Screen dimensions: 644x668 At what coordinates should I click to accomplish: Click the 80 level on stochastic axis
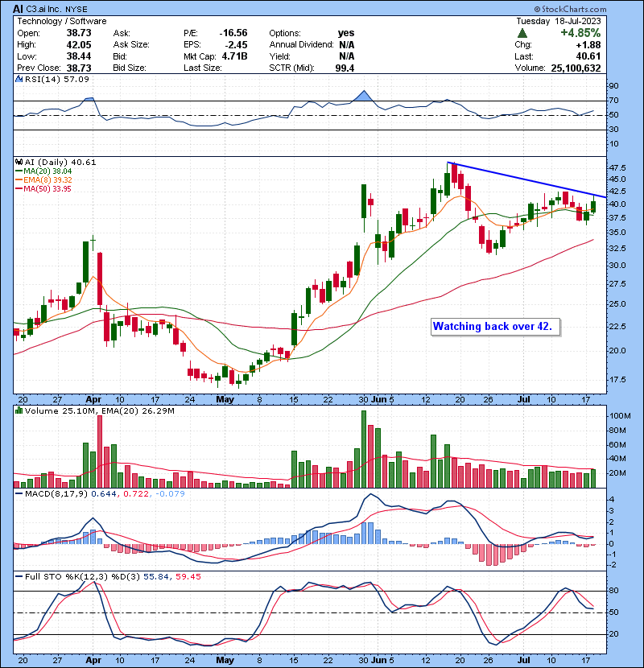[x=614, y=591]
